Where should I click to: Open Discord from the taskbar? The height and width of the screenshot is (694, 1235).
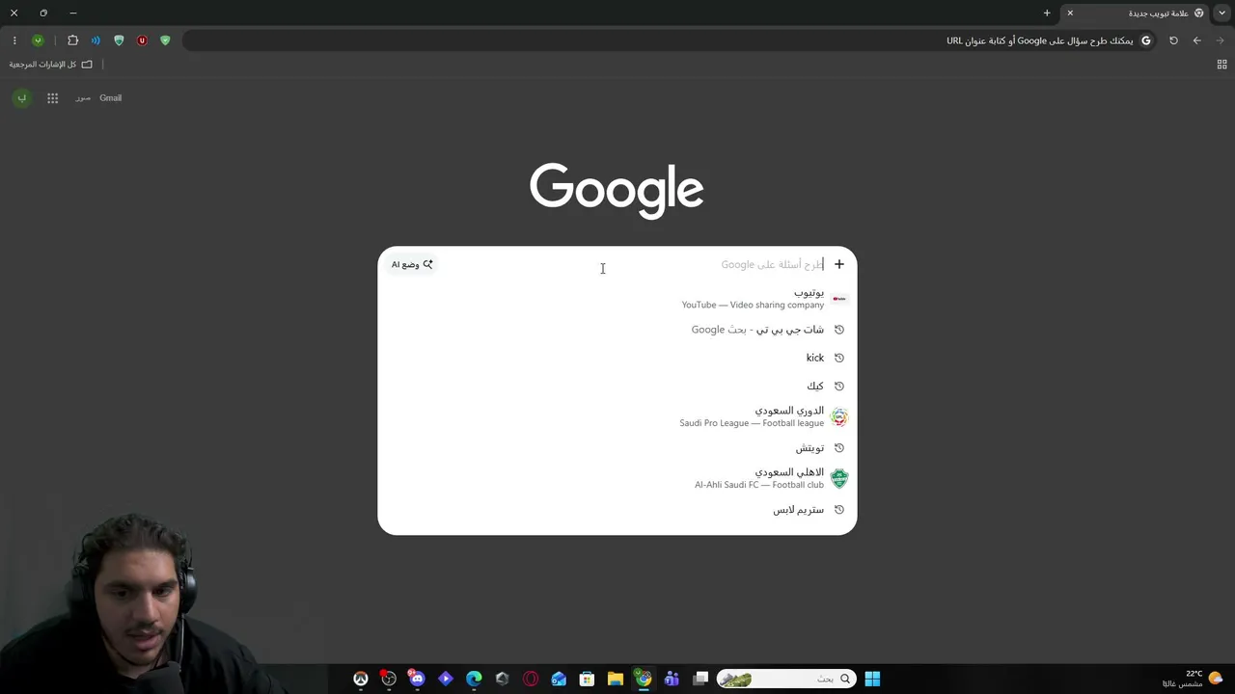pos(417,679)
